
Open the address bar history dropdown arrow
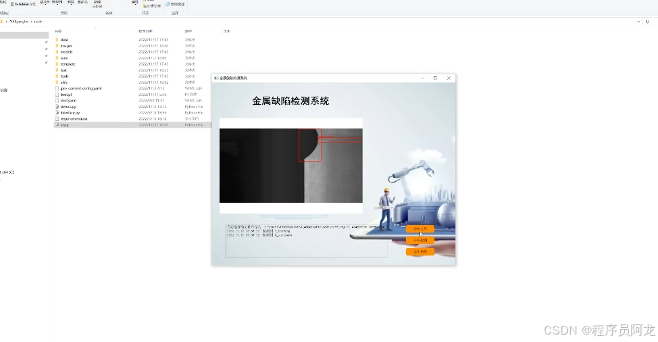click(x=638, y=22)
